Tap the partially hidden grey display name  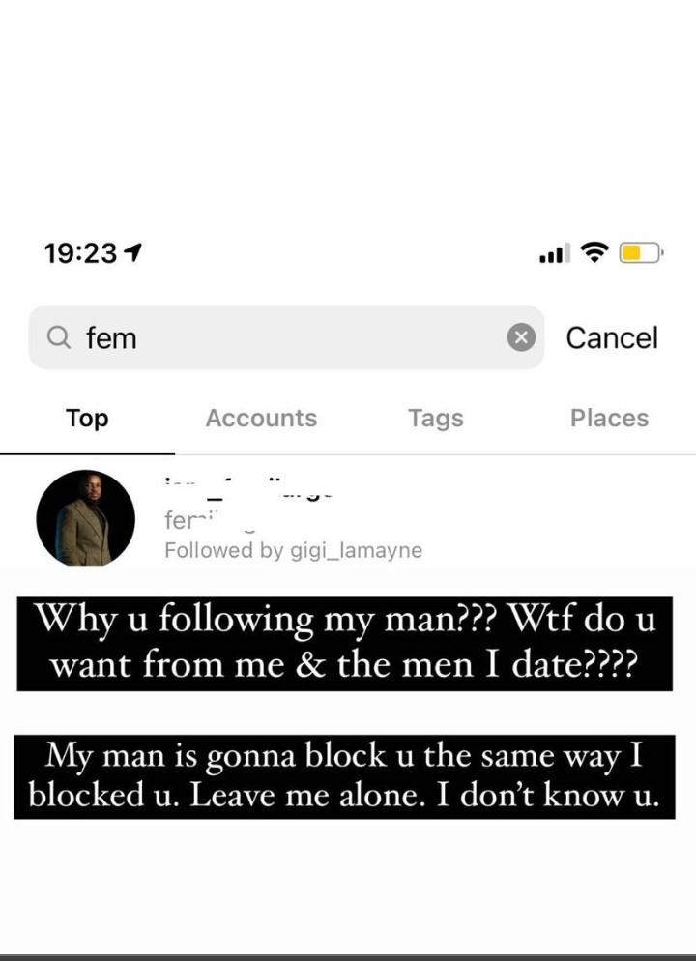pos(210,521)
